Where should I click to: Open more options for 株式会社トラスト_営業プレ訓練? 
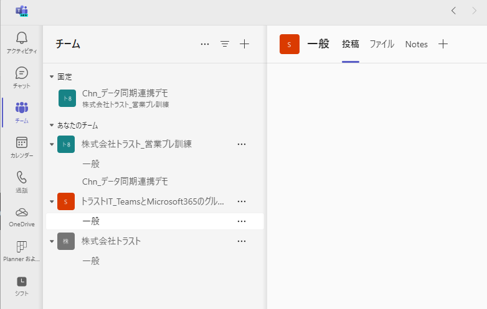pos(242,144)
